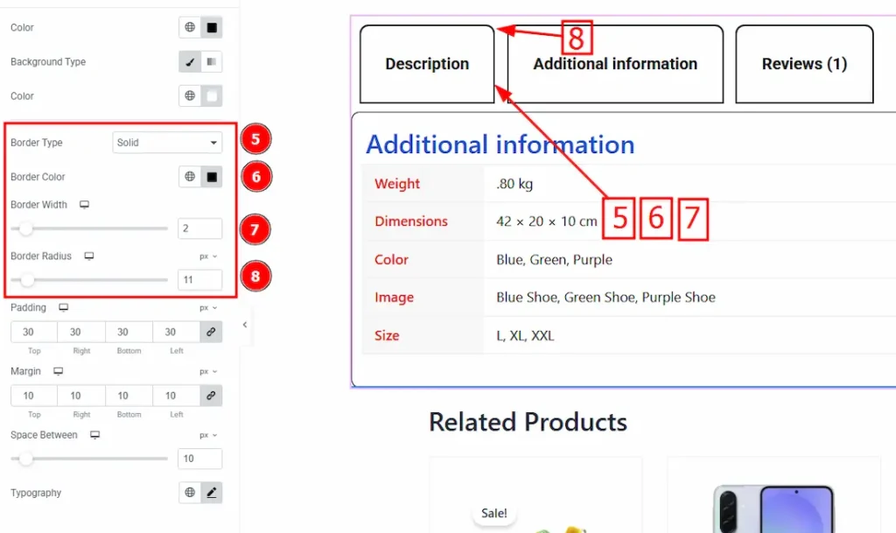The height and width of the screenshot is (533, 896).
Task: Click the Additional information tab button
Action: click(615, 64)
